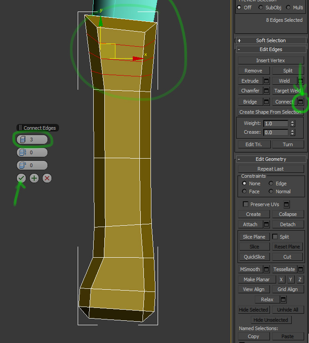The width and height of the screenshot is (309, 343).
Task: Click the Insert Vertex button
Action: coord(271,60)
